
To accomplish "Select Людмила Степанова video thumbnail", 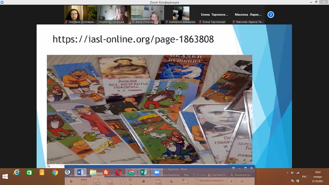I will click(114, 15).
